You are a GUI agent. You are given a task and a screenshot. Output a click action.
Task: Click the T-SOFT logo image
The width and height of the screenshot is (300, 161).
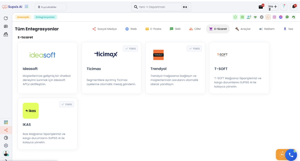tap(222, 55)
